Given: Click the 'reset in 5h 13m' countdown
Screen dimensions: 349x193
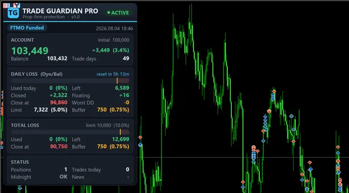Looking at the screenshot, I should coord(113,74).
